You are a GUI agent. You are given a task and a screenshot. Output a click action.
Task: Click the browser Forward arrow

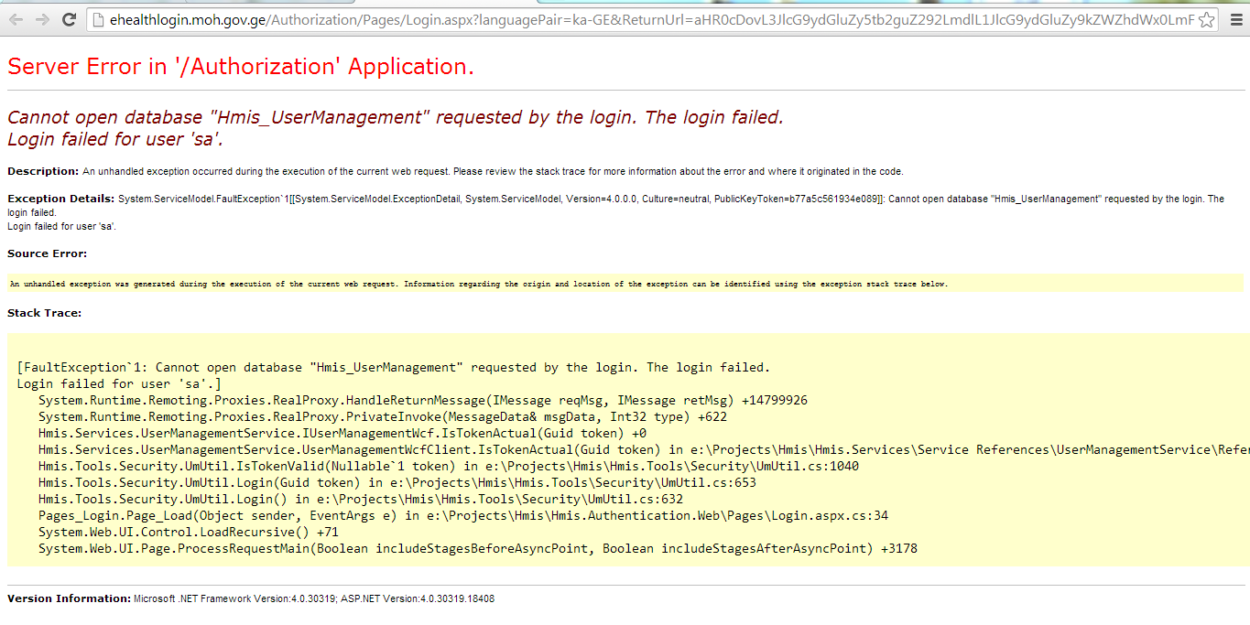click(42, 19)
